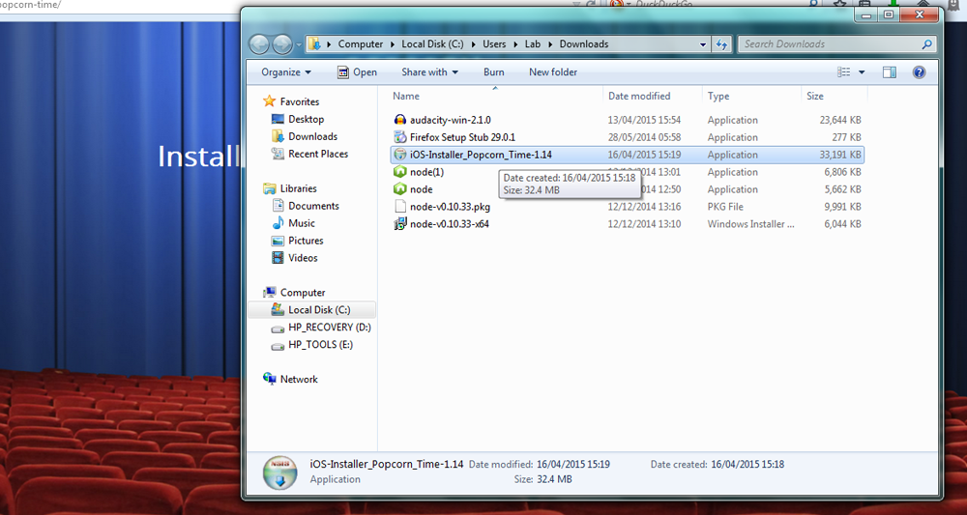This screenshot has height=515, width=967.
Task: Open the recent locations dropdown beside the navigation arrows
Action: point(299,44)
